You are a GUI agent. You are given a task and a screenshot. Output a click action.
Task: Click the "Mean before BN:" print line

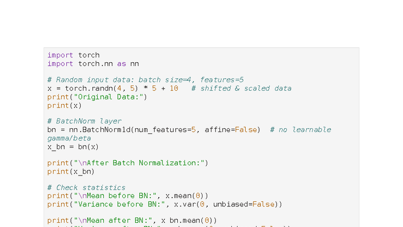tap(128, 196)
